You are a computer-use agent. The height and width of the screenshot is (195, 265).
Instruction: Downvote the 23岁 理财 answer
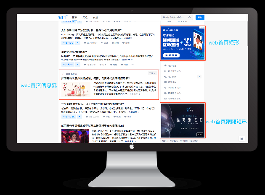point(79,117)
